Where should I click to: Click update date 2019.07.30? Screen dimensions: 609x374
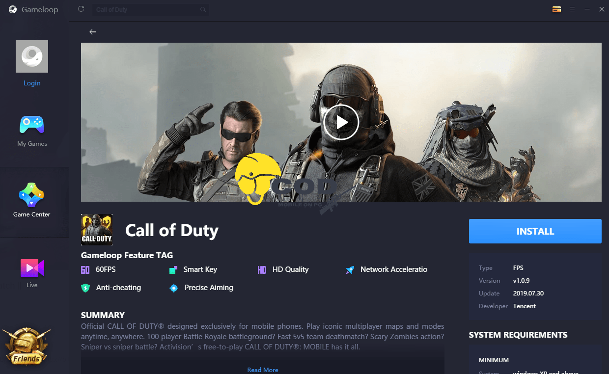528,294
